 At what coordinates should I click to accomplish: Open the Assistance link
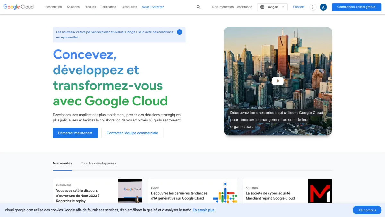coord(244,7)
